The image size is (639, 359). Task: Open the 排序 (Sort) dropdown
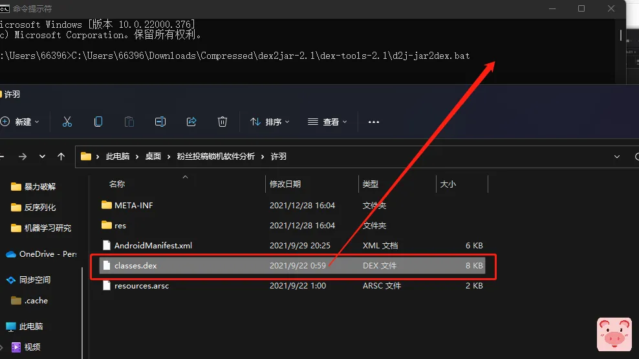point(270,122)
